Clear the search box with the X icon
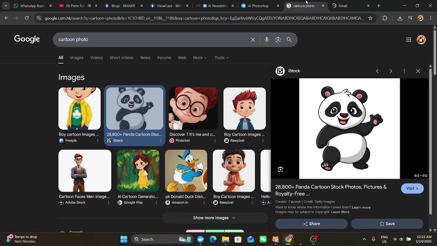This screenshot has height=246, width=437. 253,40
